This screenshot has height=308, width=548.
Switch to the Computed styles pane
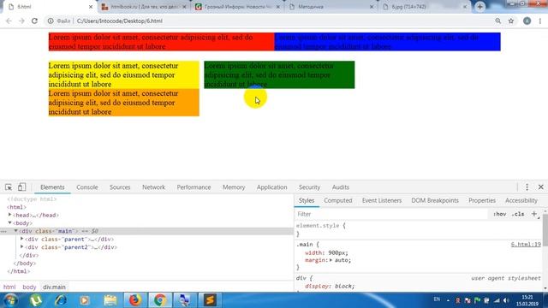click(x=338, y=200)
